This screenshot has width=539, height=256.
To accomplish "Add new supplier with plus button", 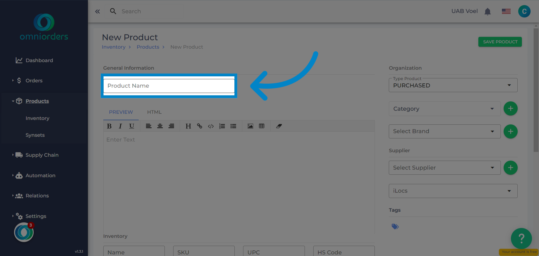I will click(510, 168).
